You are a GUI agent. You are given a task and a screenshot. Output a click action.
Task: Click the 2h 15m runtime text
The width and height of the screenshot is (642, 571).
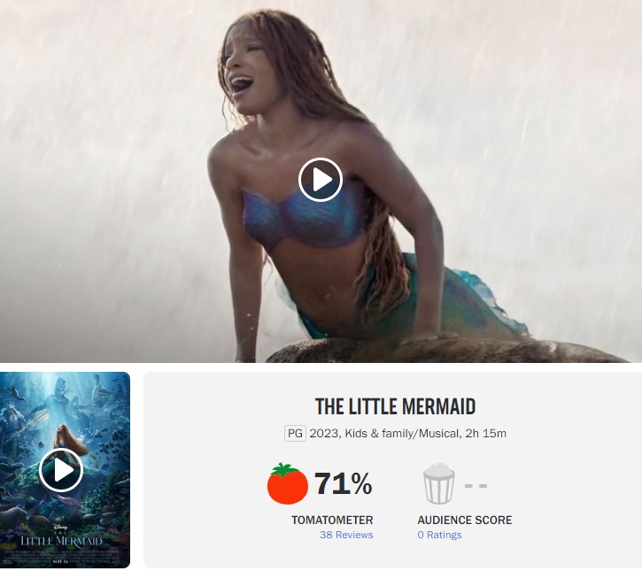(485, 434)
